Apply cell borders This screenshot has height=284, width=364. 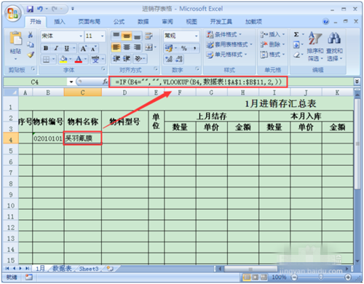[46, 59]
